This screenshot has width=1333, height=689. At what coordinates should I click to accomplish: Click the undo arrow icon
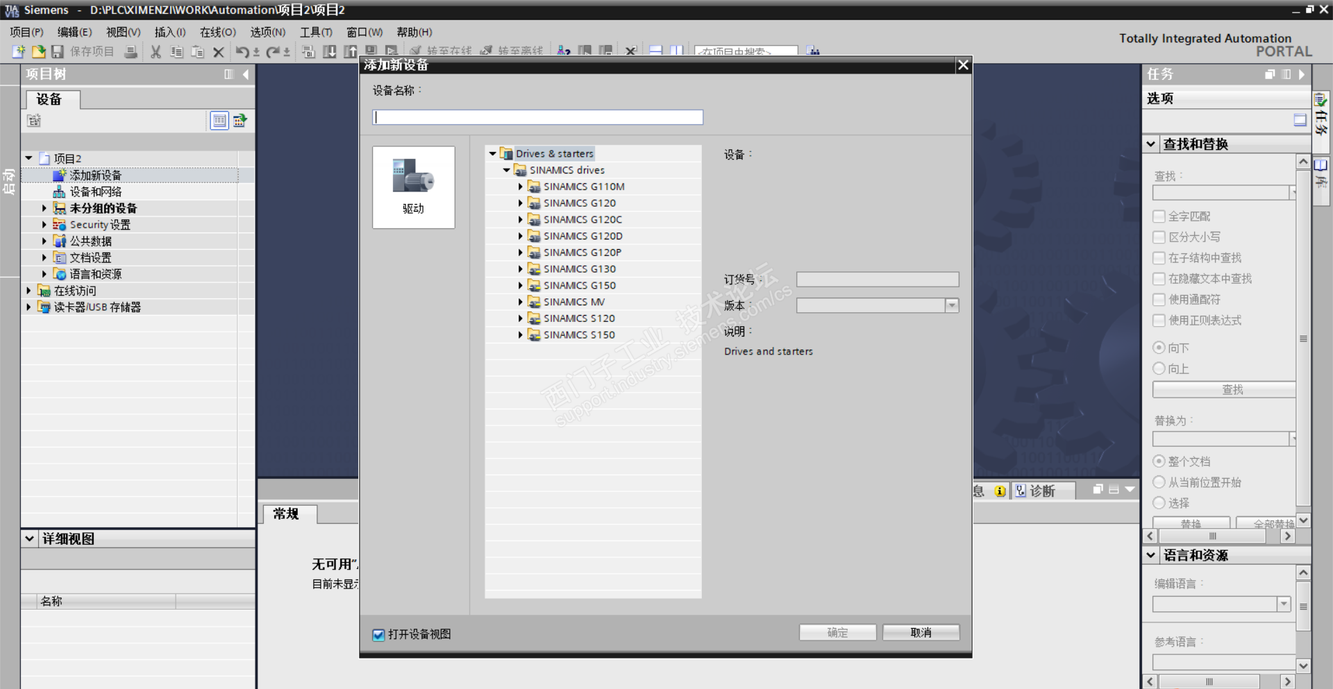242,51
